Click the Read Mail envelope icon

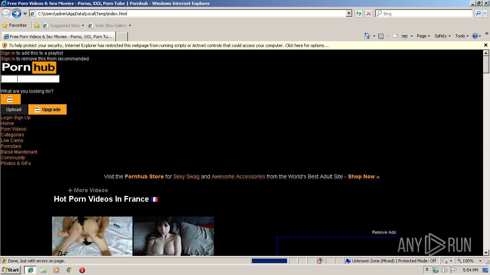[395, 36]
